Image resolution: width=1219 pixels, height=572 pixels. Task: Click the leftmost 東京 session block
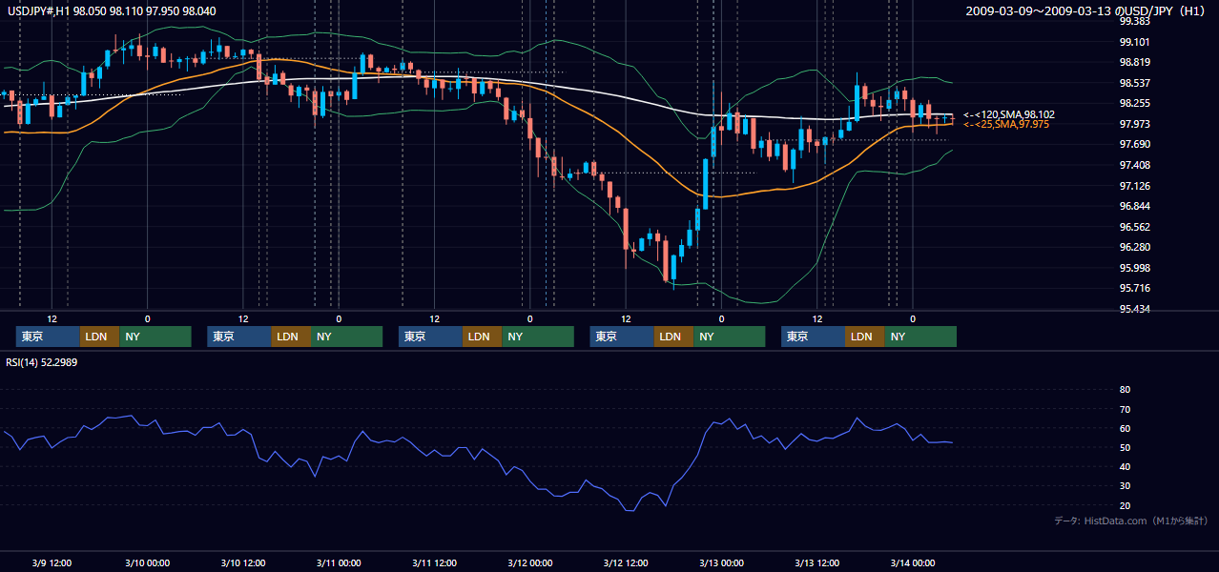[48, 337]
